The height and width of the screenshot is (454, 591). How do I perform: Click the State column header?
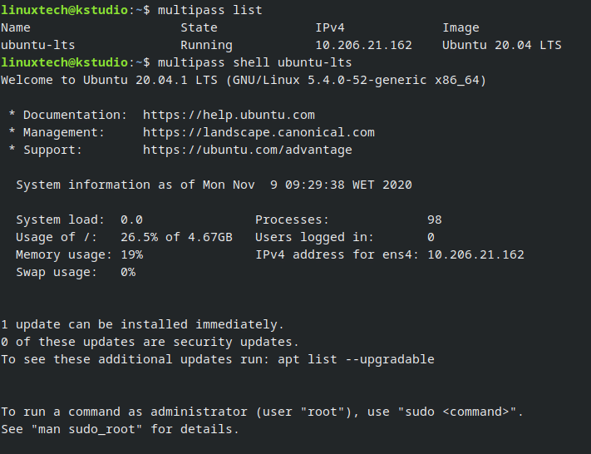[x=199, y=28]
